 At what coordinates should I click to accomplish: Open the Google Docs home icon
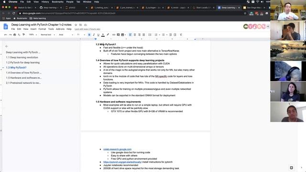tap(6, 27)
